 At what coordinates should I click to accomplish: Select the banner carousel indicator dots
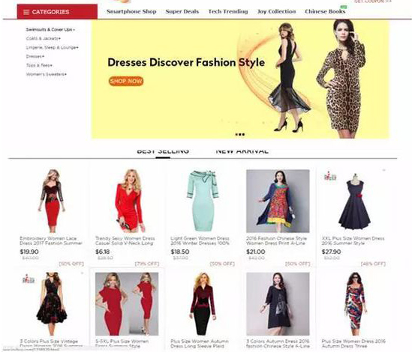(240, 135)
